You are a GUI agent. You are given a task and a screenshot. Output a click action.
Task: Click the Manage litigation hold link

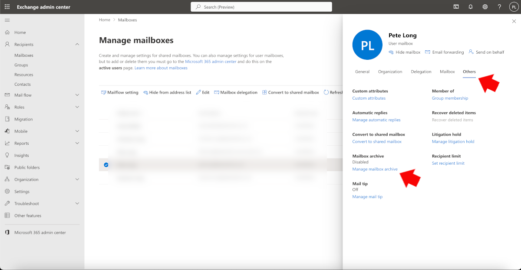point(453,142)
